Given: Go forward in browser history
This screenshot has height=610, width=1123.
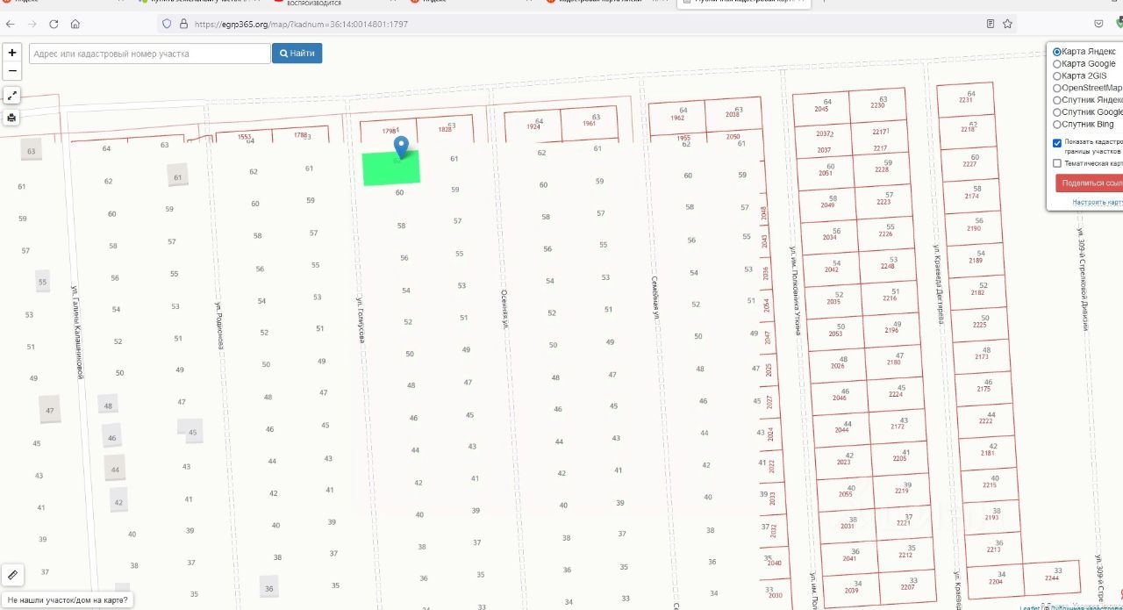Looking at the screenshot, I should tap(32, 24).
